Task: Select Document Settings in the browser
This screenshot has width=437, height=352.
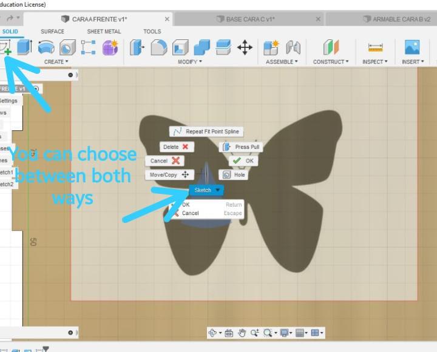Action: [8, 101]
